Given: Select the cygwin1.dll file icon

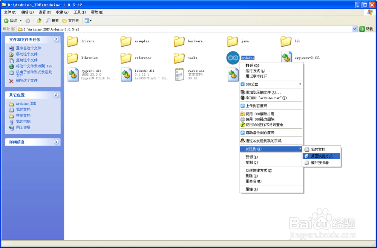Looking at the screenshot, I should pyautogui.click(x=73, y=75).
